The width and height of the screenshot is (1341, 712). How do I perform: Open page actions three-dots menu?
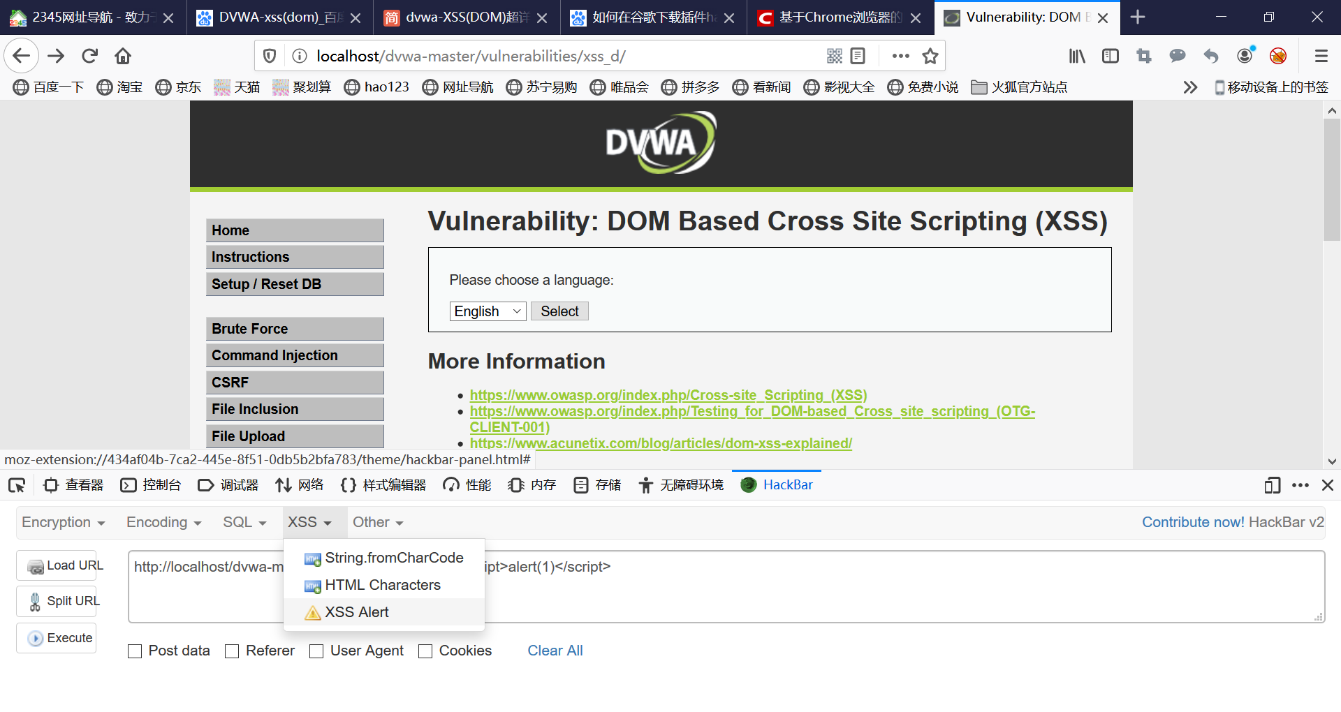(x=901, y=56)
